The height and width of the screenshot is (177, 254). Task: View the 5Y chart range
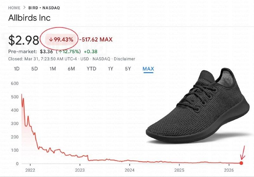pos(128,69)
